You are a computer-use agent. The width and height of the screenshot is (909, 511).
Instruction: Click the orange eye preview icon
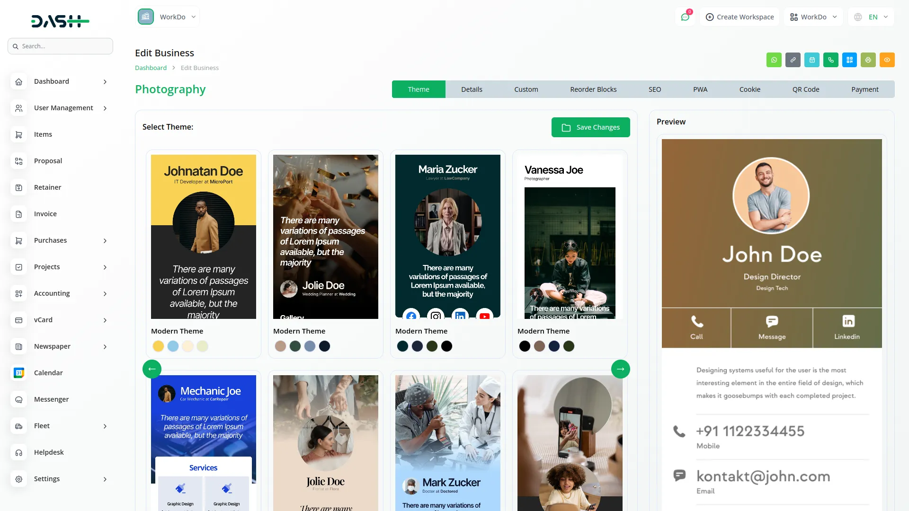887,60
